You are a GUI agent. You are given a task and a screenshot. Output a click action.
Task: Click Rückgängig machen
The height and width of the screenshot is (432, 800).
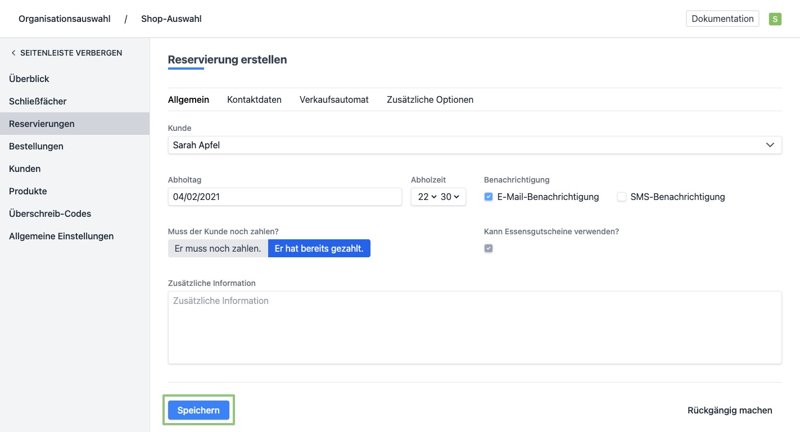tap(730, 410)
